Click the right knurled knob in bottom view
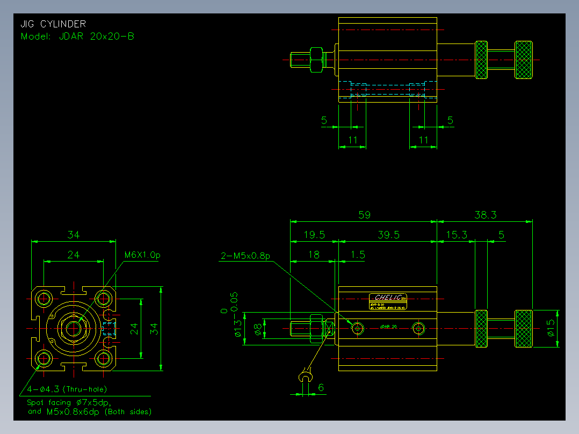Screen dimensions: 579x434 [524, 328]
